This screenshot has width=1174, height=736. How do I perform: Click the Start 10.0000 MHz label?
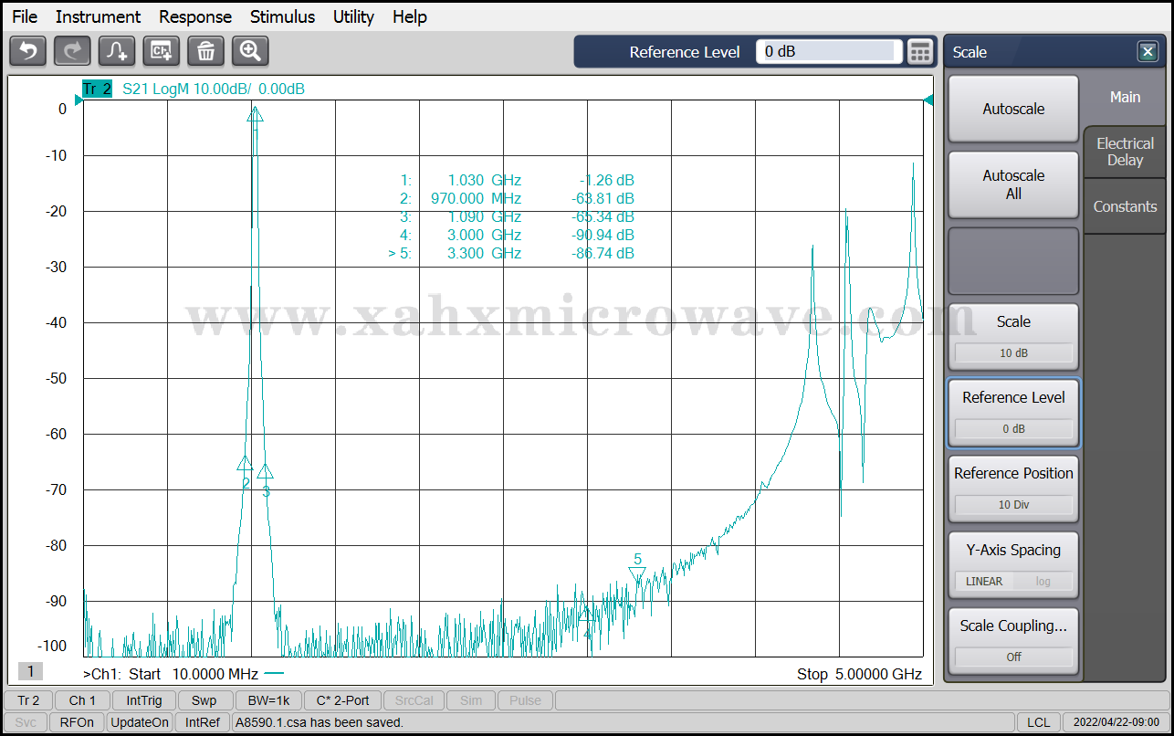pyautogui.click(x=194, y=674)
